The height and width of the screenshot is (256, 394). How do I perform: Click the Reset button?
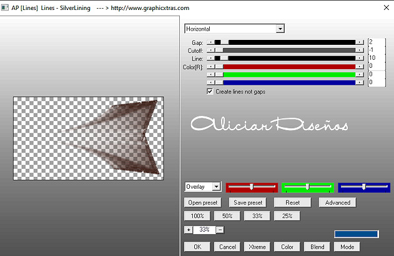293,202
